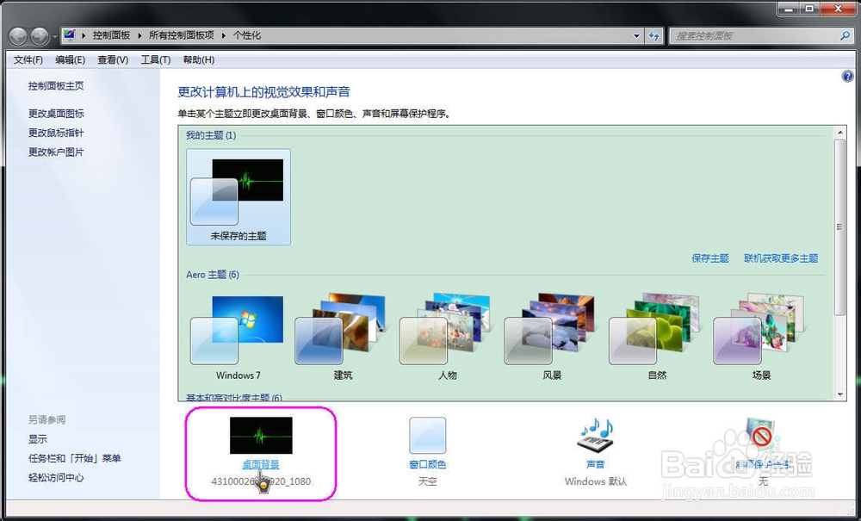Click 联机获取更多主题 link
Viewport: 861px width, 521px height.
[x=781, y=258]
